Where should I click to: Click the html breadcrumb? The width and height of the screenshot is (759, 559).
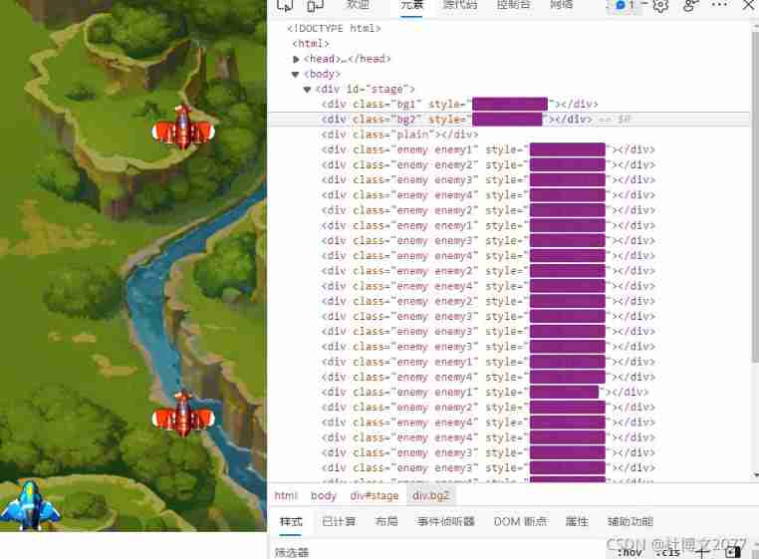pos(286,495)
